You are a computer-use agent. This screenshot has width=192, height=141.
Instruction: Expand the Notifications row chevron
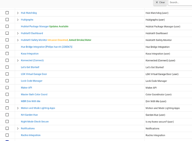pos(18,129)
